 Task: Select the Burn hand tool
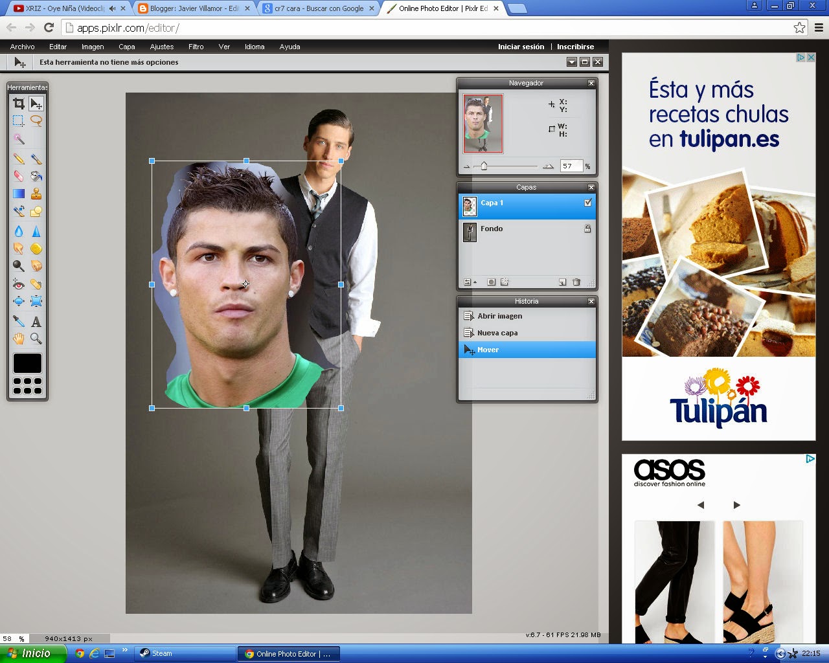pos(36,266)
